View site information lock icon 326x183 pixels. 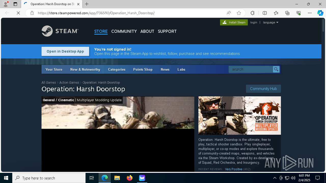click(32, 13)
